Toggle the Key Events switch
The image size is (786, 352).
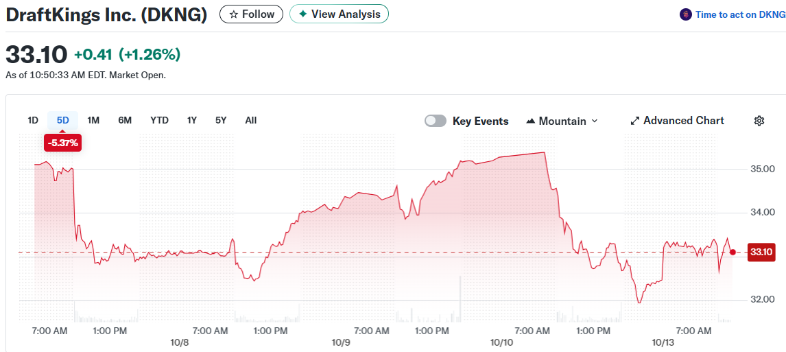point(436,121)
